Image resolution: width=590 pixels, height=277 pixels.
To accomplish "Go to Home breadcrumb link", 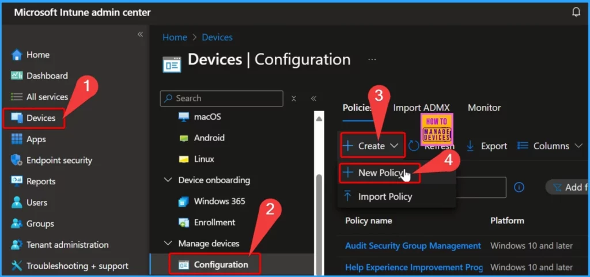I will [175, 37].
